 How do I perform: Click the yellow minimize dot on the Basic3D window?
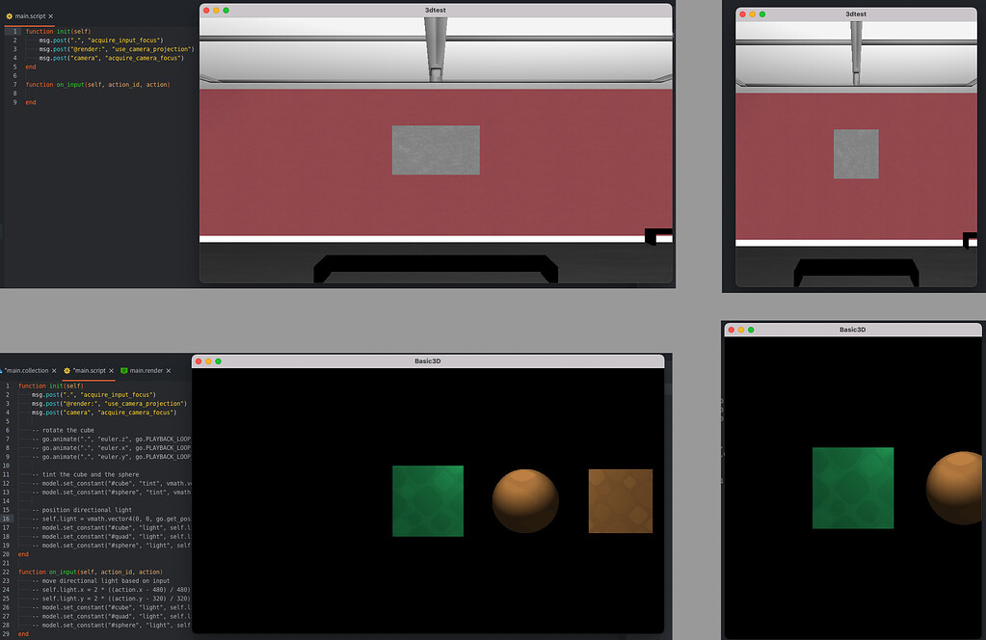206,361
